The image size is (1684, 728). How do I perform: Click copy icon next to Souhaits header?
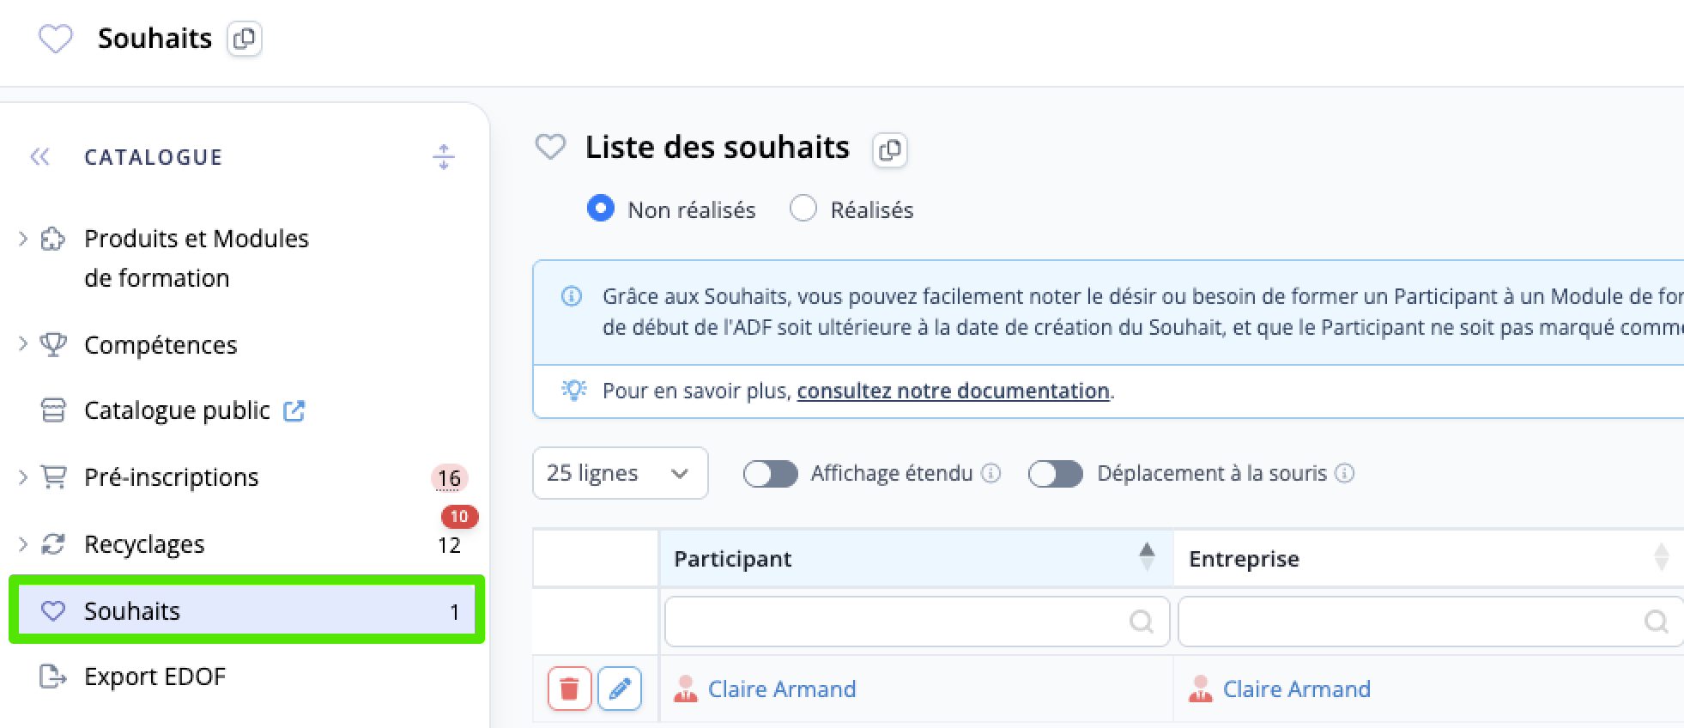point(245,39)
